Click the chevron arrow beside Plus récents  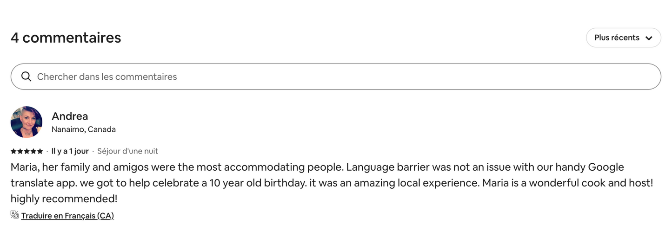[x=649, y=38]
